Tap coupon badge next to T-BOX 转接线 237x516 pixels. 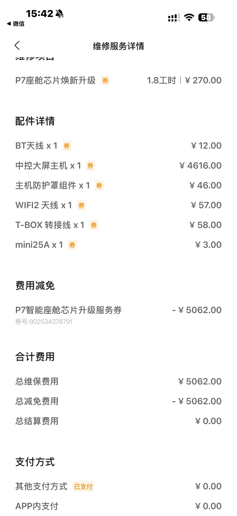pos(94,225)
